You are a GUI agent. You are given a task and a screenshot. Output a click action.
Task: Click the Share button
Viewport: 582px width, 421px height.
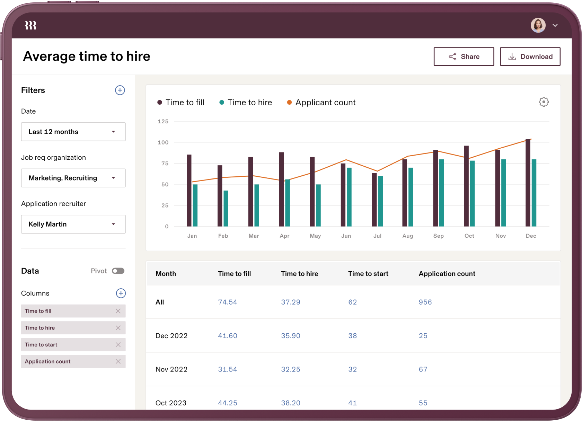(464, 56)
